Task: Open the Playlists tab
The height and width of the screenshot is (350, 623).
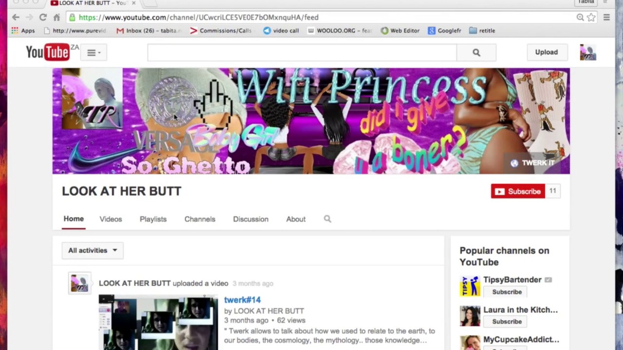Action: click(153, 219)
